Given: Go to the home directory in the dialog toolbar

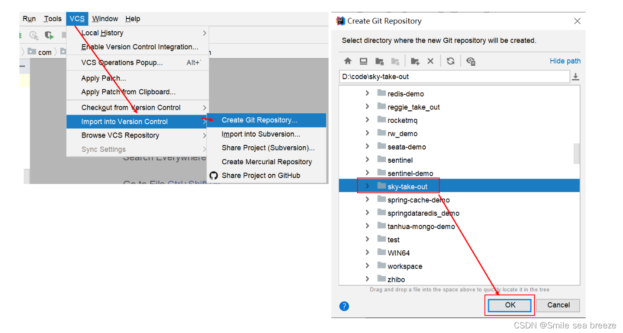Looking at the screenshot, I should pyautogui.click(x=348, y=61).
